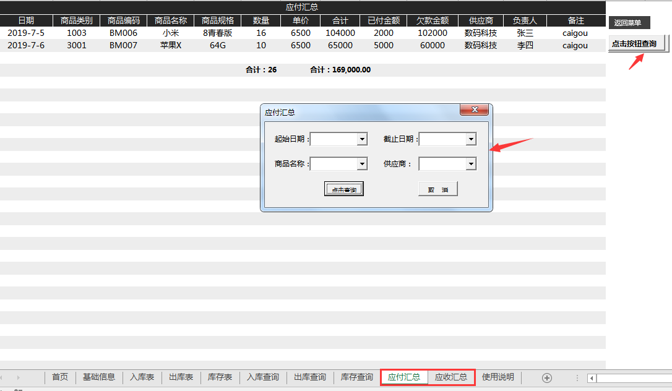Click the 商品类别 column header
Viewport: 672px width, 391px height.
pos(76,20)
